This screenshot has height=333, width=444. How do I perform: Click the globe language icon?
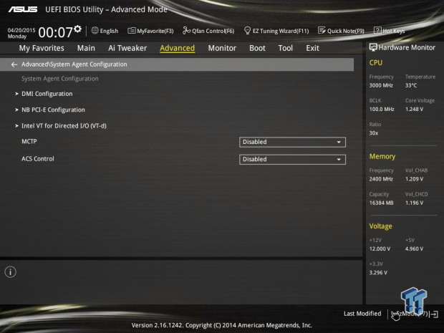coord(95,30)
